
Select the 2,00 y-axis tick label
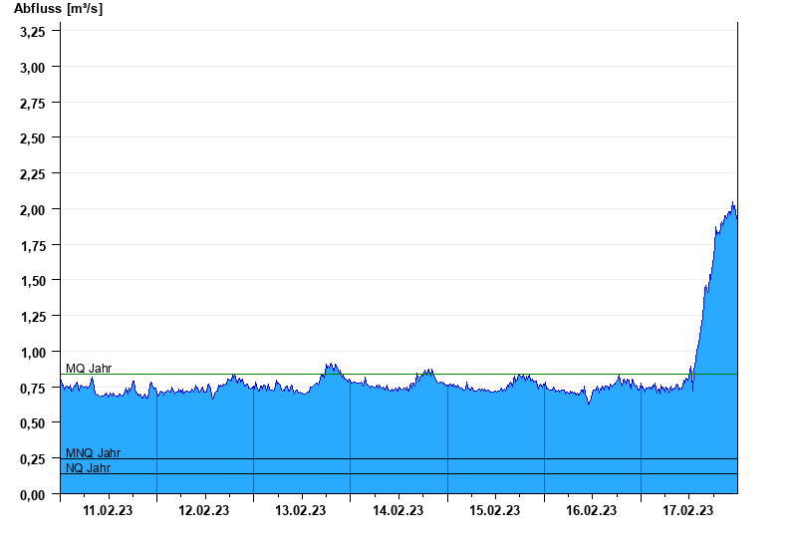point(33,209)
